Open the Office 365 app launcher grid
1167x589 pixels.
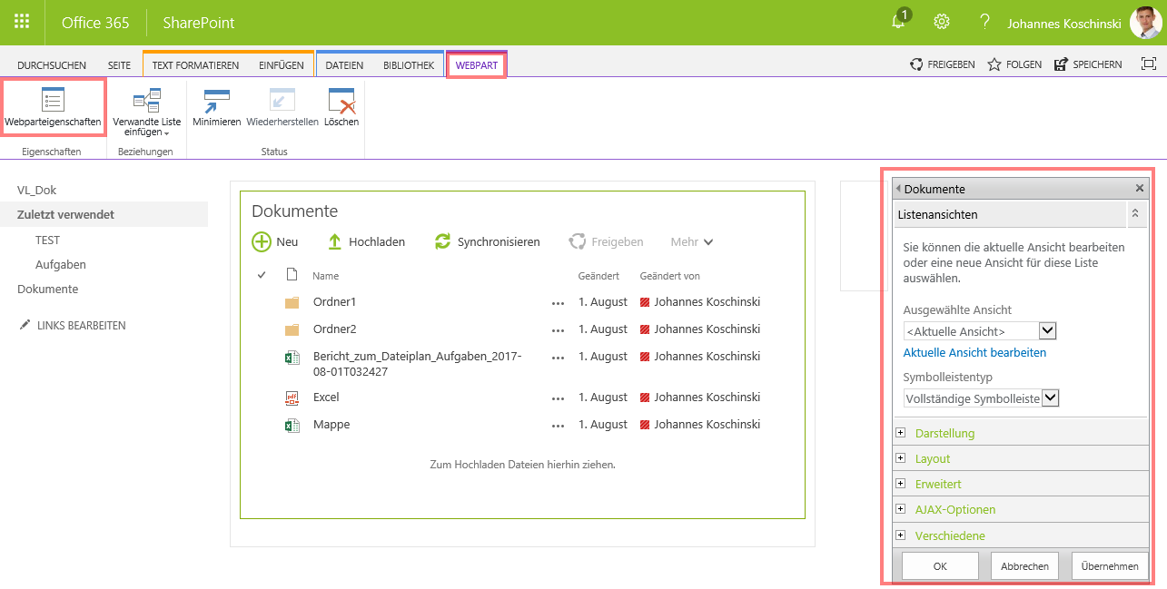[x=22, y=22]
